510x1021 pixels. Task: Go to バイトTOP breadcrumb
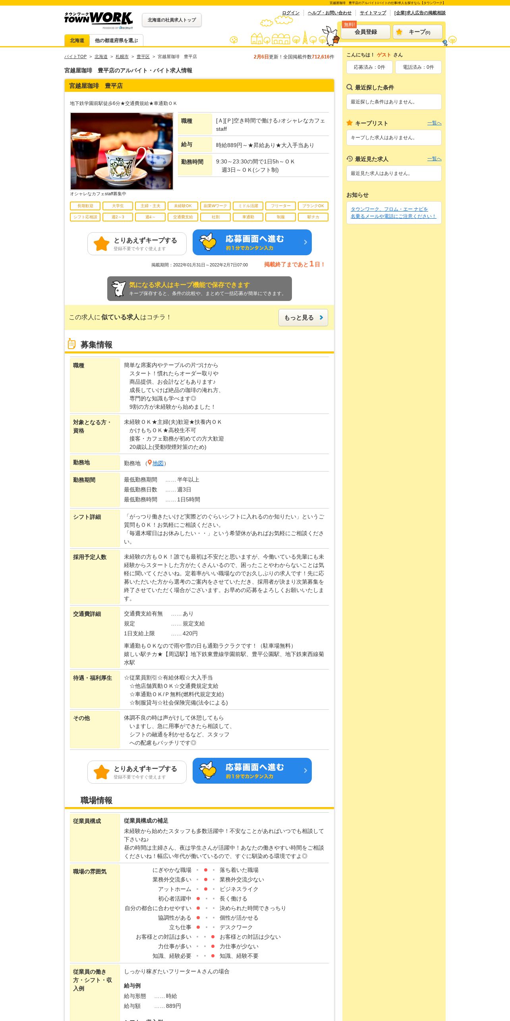pyautogui.click(x=75, y=56)
